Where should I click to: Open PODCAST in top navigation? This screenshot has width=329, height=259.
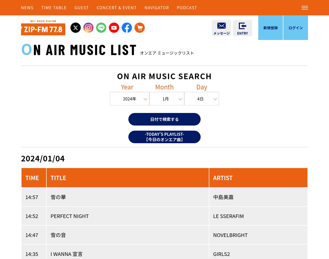[x=187, y=8]
